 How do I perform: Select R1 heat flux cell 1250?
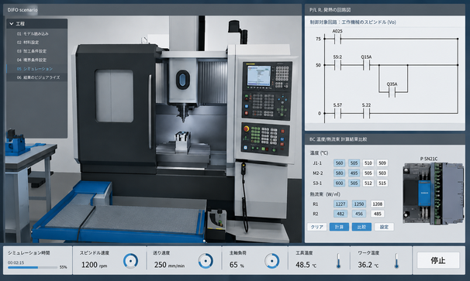(x=359, y=204)
